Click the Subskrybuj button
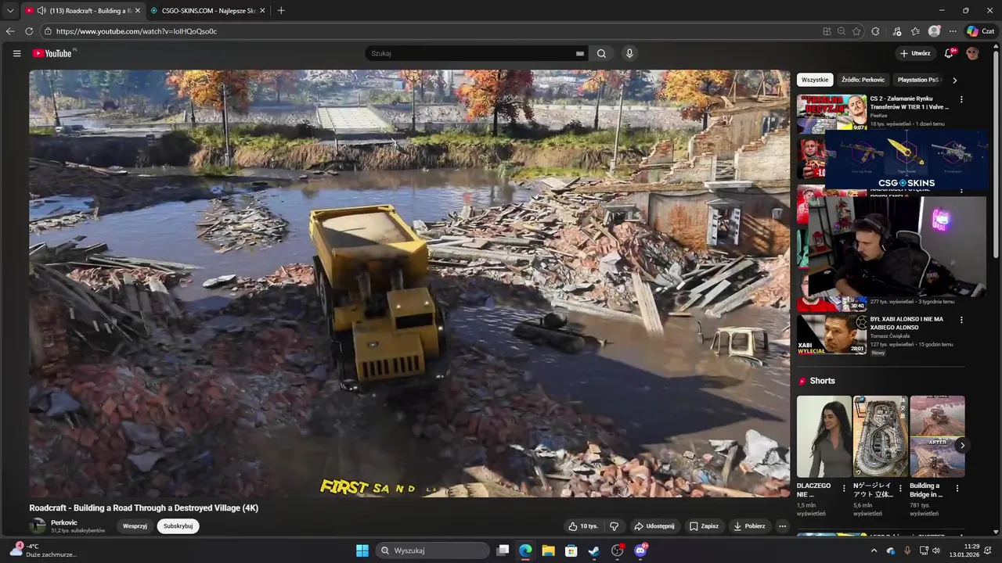Screen dimensions: 1002x563 [x=178, y=526]
